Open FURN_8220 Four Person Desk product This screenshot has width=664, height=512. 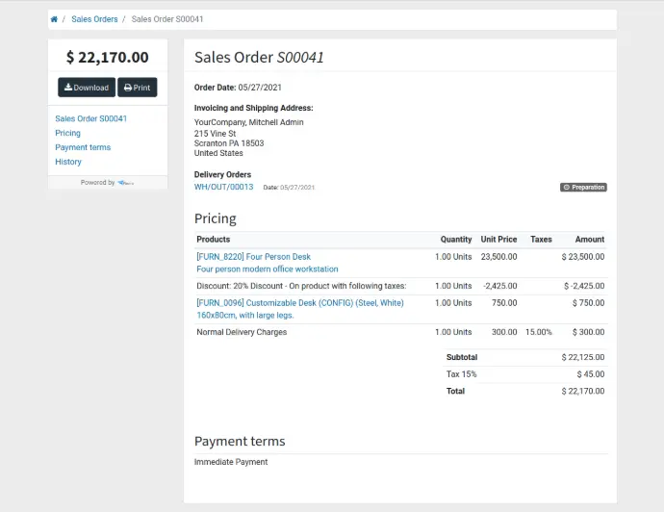tap(254, 257)
